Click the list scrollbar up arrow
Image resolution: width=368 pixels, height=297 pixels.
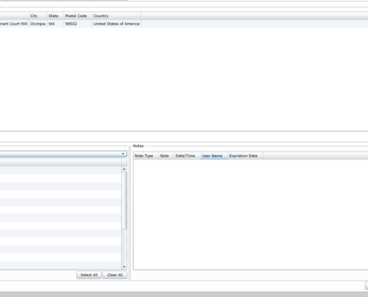(124, 169)
